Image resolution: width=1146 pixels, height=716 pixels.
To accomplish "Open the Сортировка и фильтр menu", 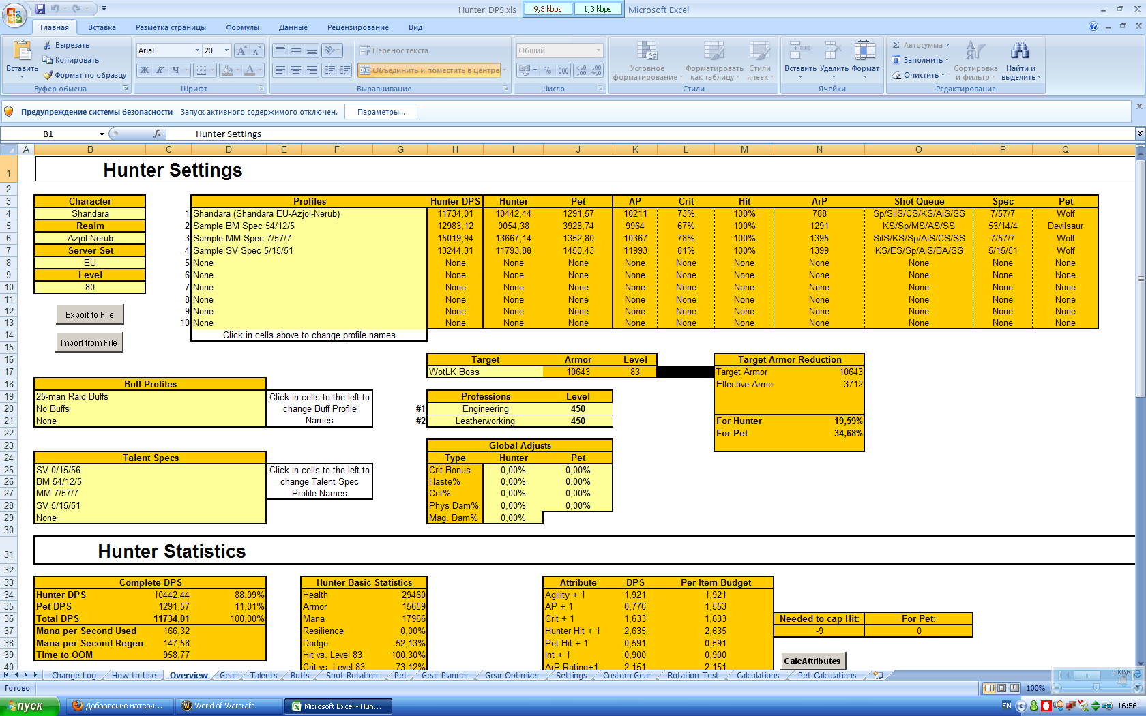I will [975, 61].
